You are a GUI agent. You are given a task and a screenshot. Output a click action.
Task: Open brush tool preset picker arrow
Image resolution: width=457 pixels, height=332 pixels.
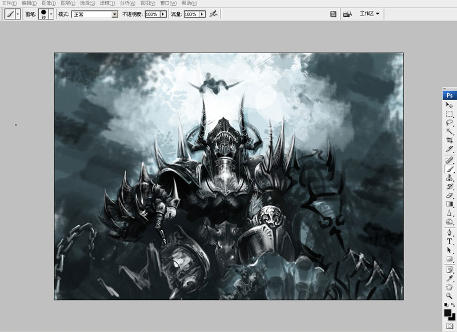click(18, 14)
